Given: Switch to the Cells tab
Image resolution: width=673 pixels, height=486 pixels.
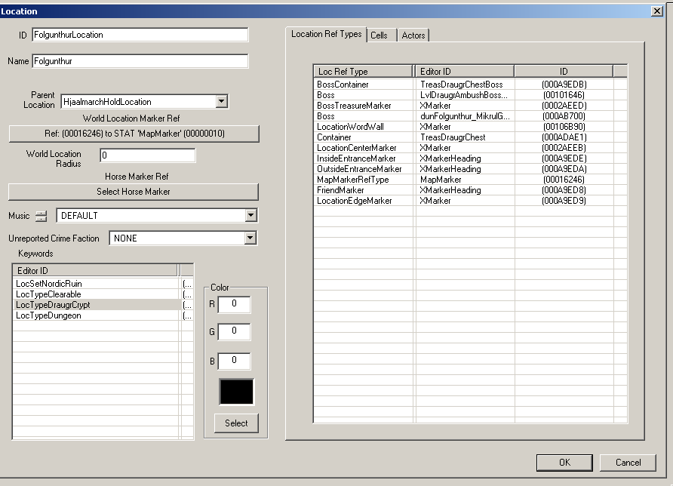Looking at the screenshot, I should pyautogui.click(x=379, y=35).
